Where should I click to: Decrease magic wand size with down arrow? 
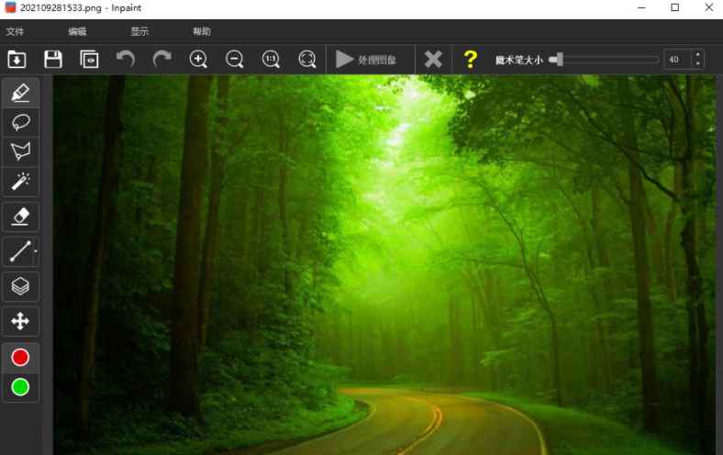click(x=697, y=64)
